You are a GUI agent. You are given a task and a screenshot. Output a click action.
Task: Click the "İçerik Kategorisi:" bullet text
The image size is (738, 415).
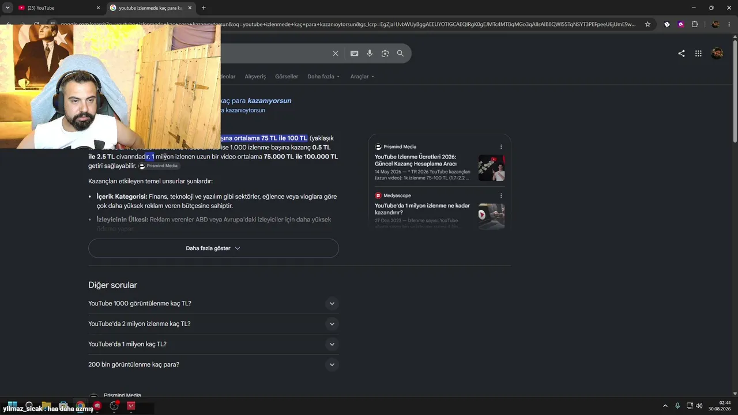tap(122, 197)
